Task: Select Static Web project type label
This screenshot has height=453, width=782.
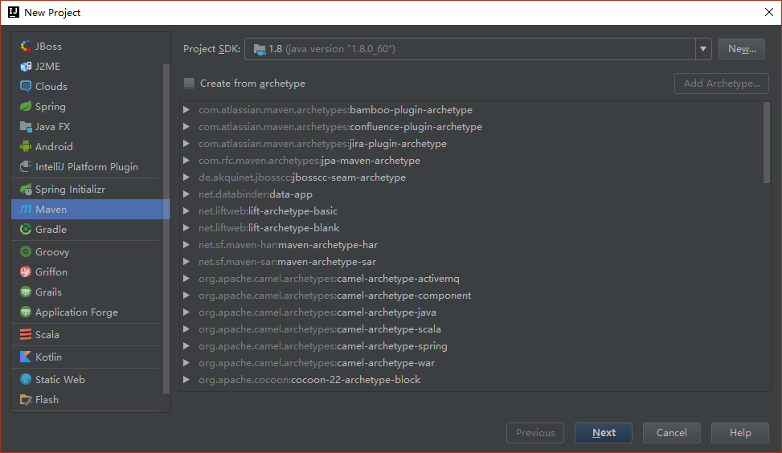Action: coord(59,379)
